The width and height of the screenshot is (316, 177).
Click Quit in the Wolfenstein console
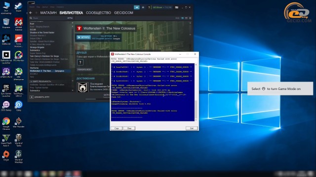click(x=192, y=128)
